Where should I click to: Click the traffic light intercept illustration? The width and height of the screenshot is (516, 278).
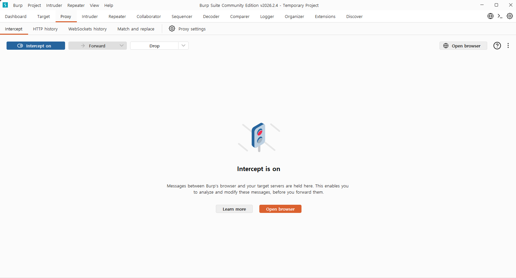click(259, 137)
